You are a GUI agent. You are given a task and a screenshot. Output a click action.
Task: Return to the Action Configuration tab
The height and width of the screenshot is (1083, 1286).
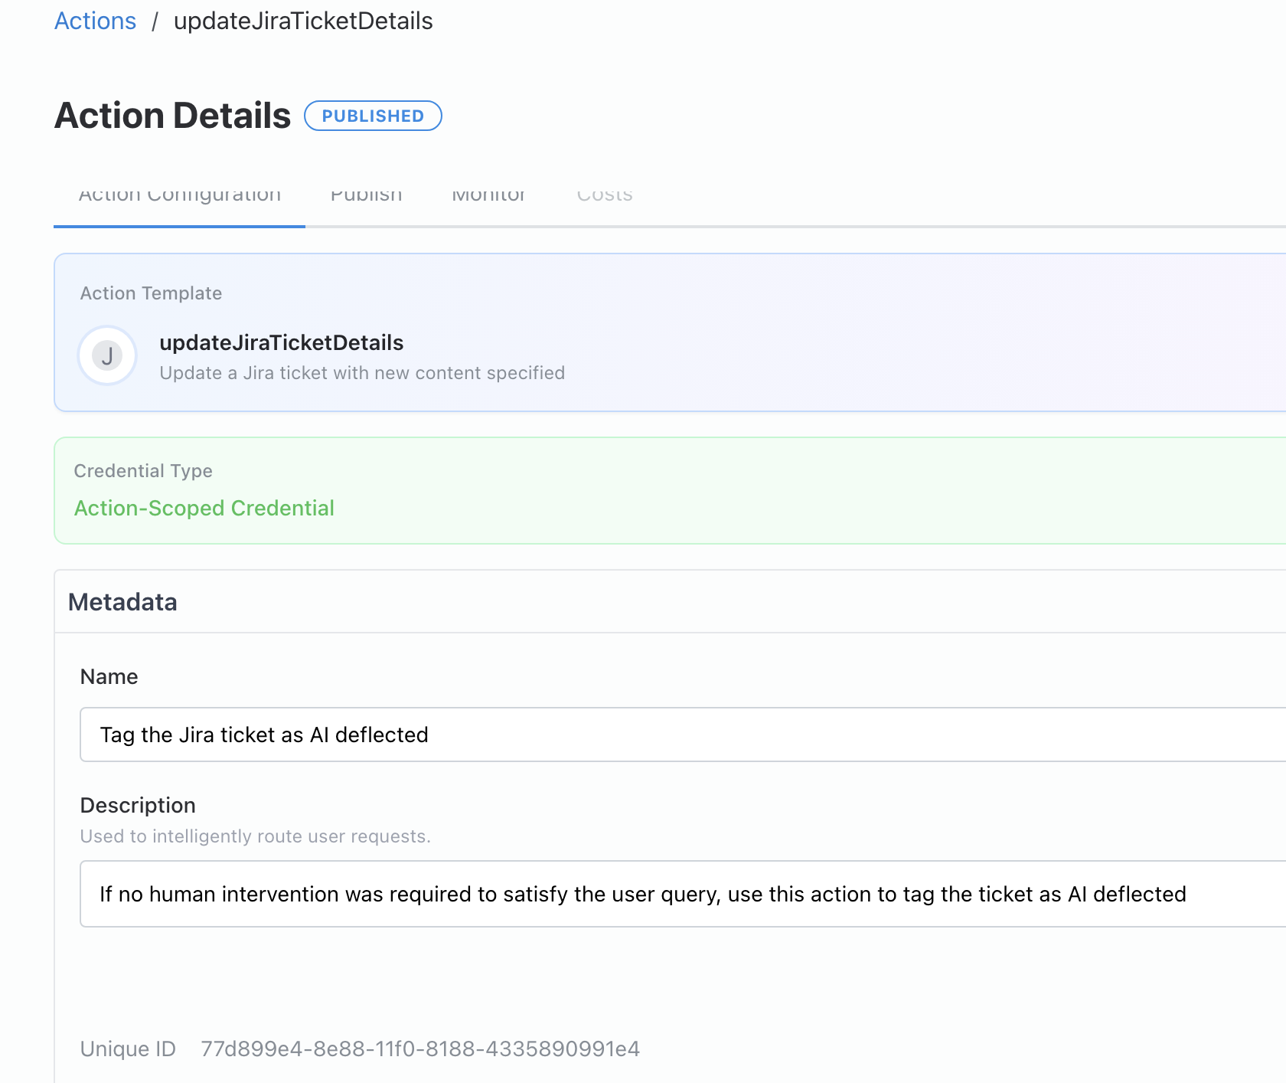coord(179,194)
